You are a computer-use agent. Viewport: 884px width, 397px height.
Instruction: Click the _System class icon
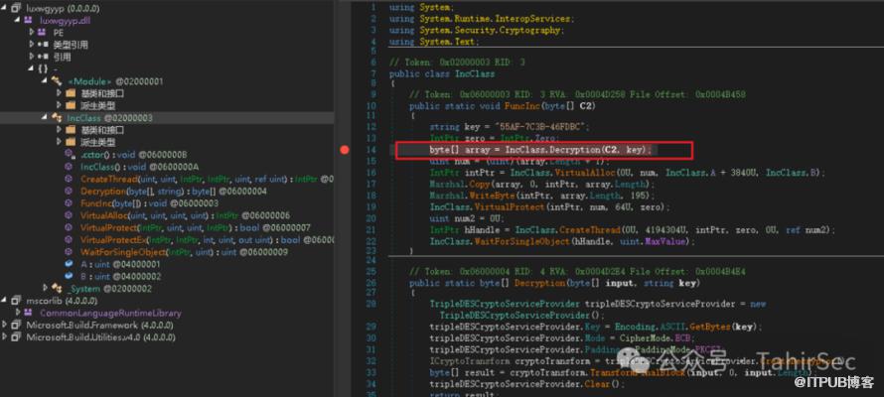pos(57,289)
